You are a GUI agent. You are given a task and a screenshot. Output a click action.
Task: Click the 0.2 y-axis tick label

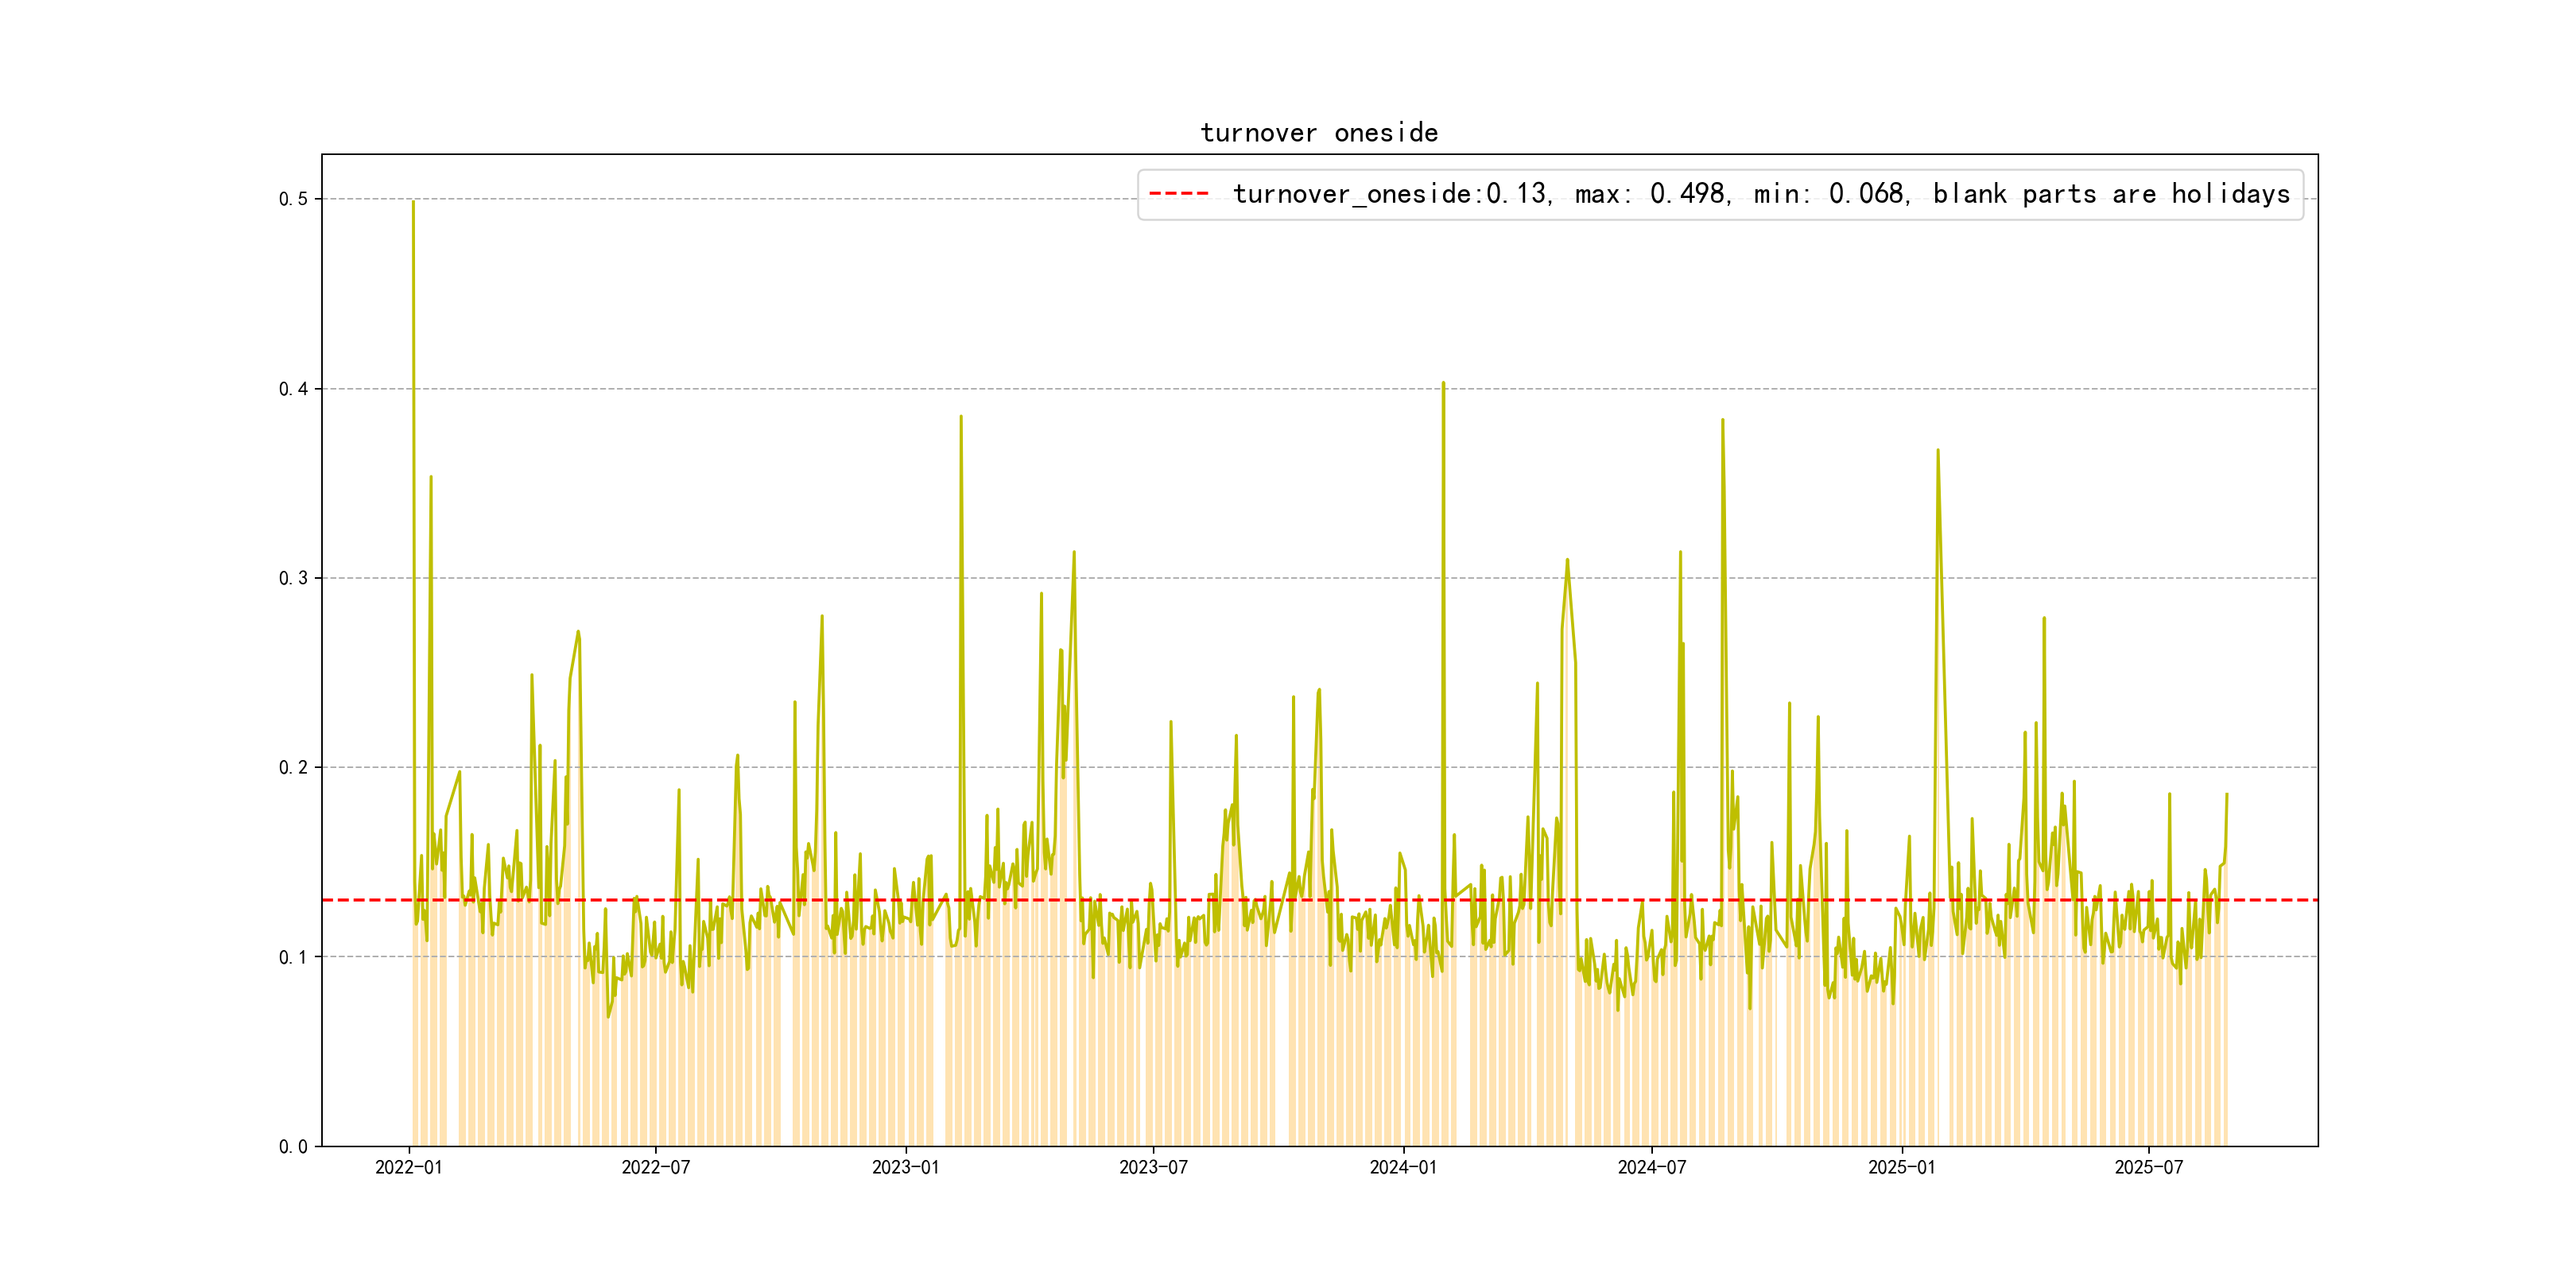293,768
